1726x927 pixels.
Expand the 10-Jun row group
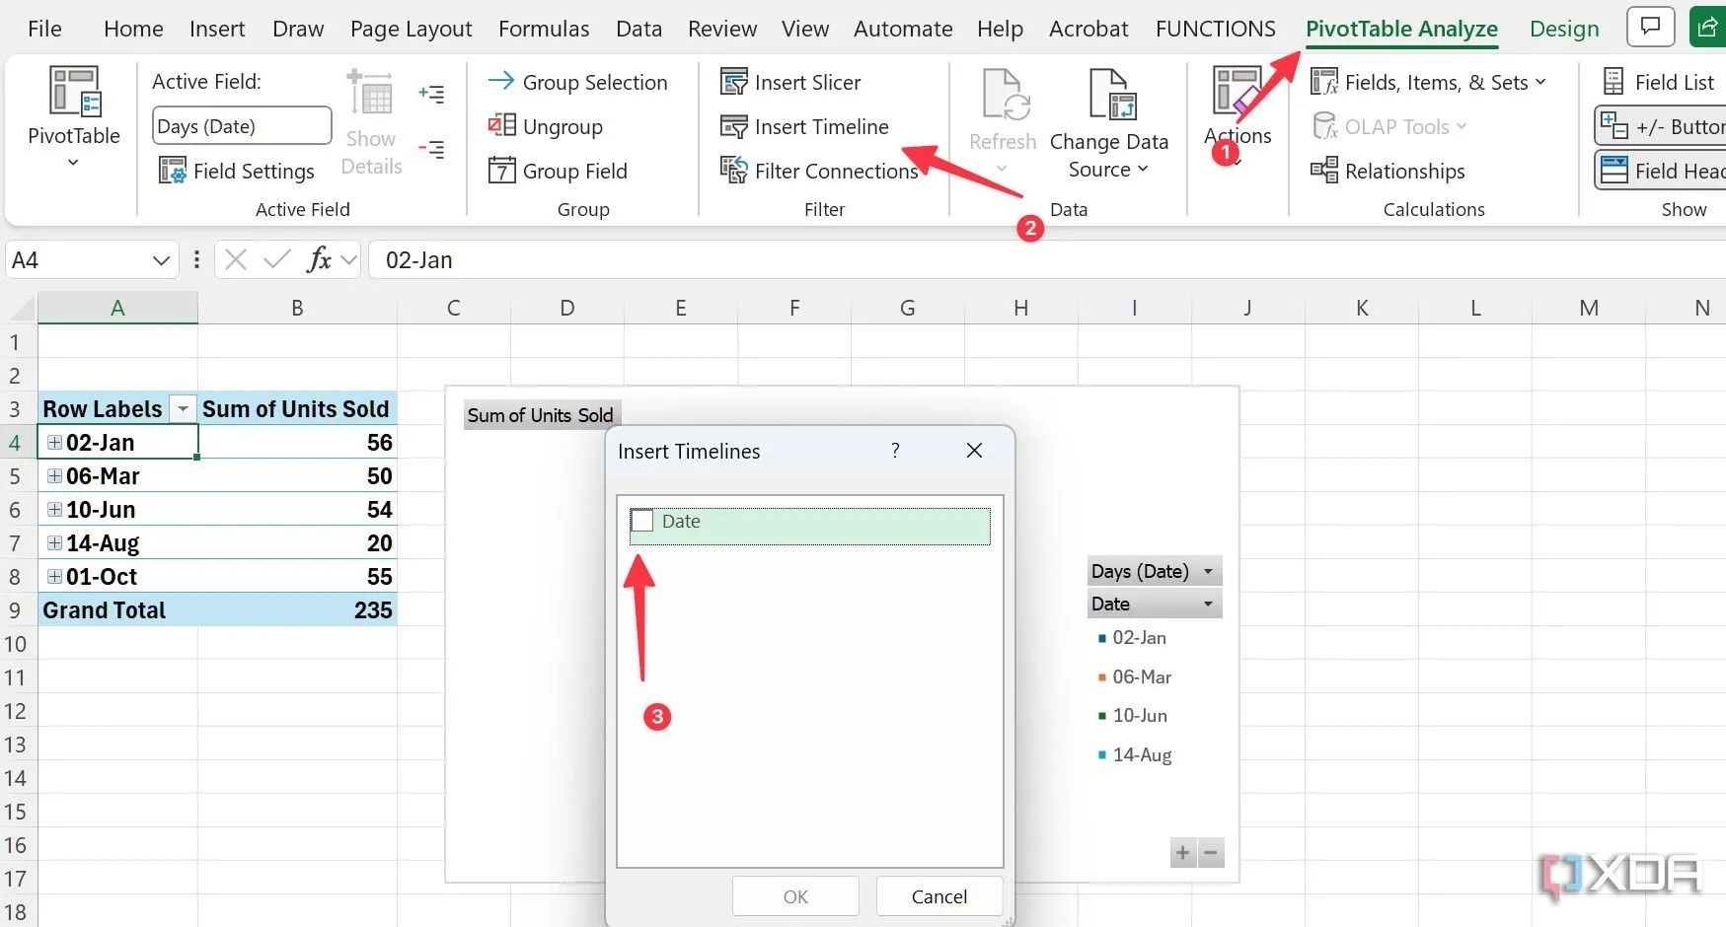[x=55, y=509]
